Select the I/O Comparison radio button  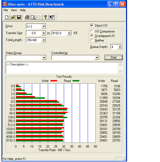coord(92,31)
